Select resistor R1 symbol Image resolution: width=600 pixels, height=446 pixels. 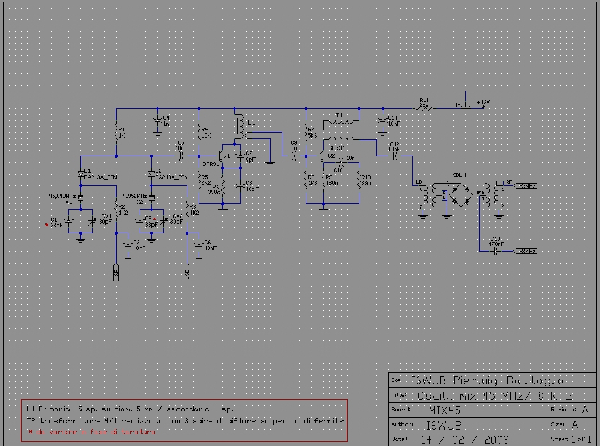[x=116, y=132]
